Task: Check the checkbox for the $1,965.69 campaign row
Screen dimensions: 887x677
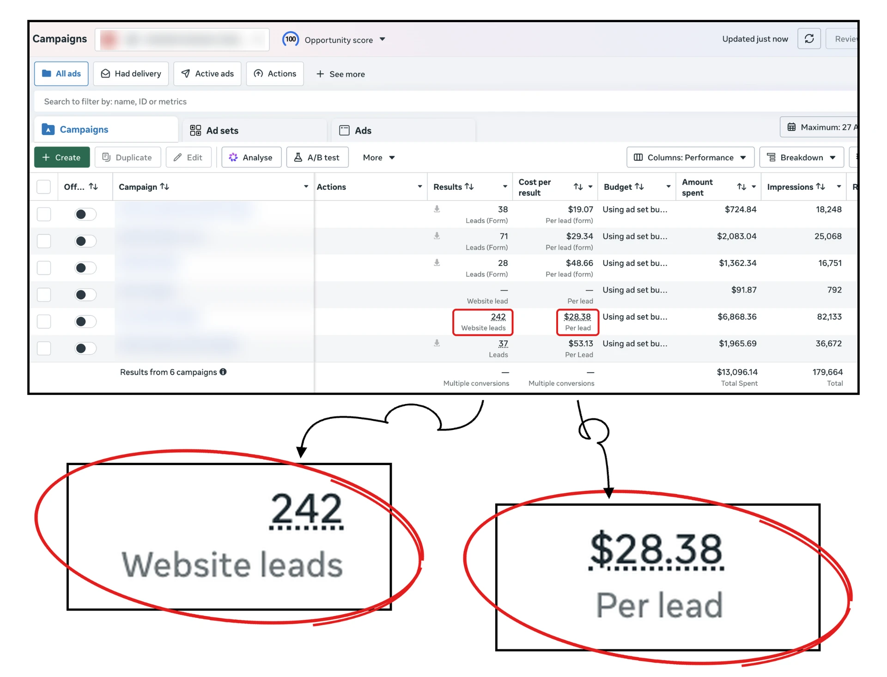Action: point(43,348)
